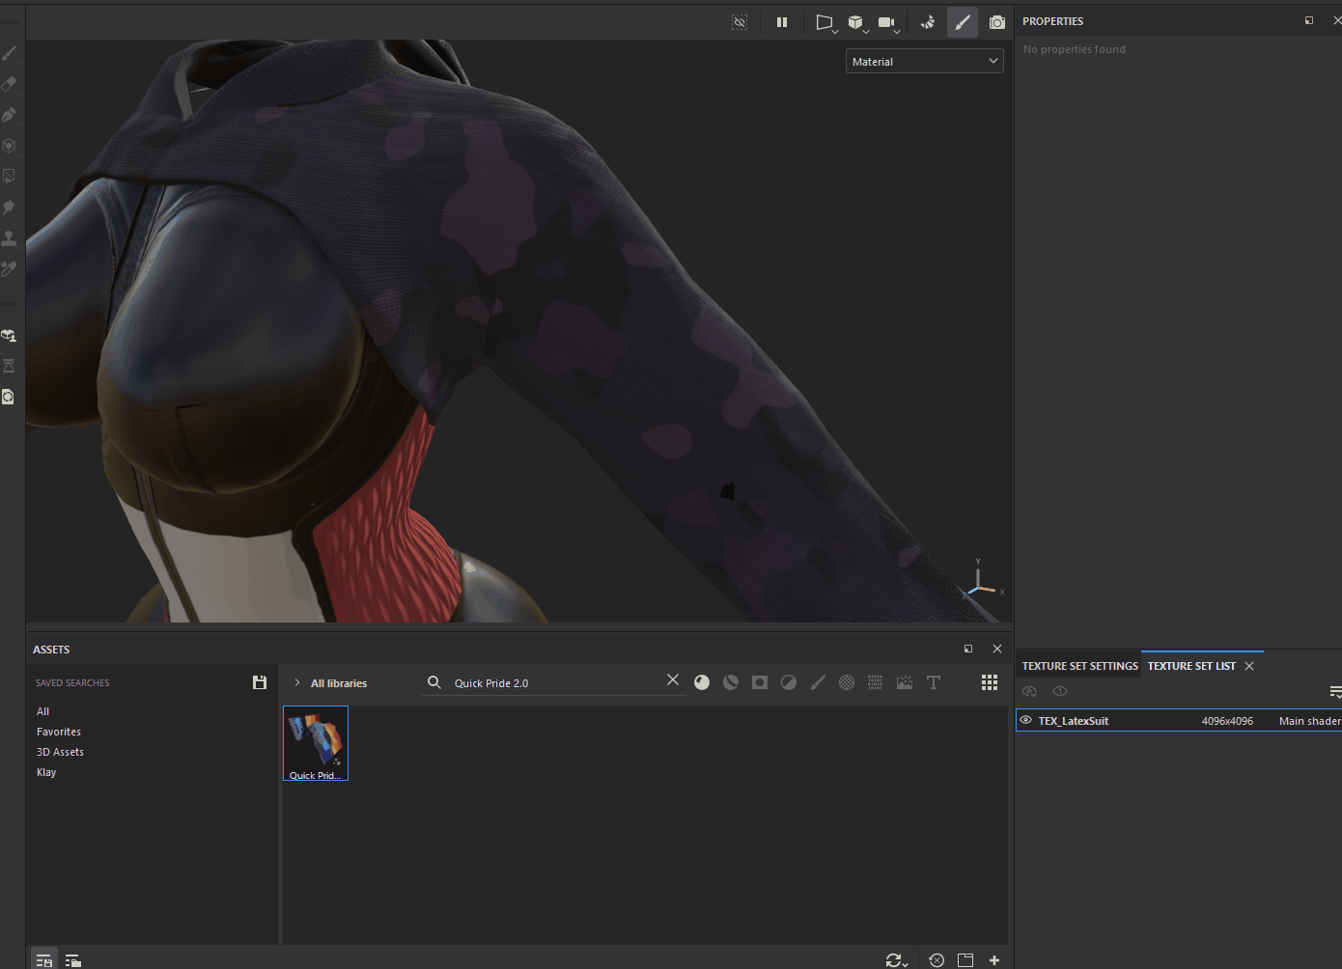This screenshot has width=1342, height=969.
Task: Toggle hidden geometry display icon
Action: click(x=740, y=22)
